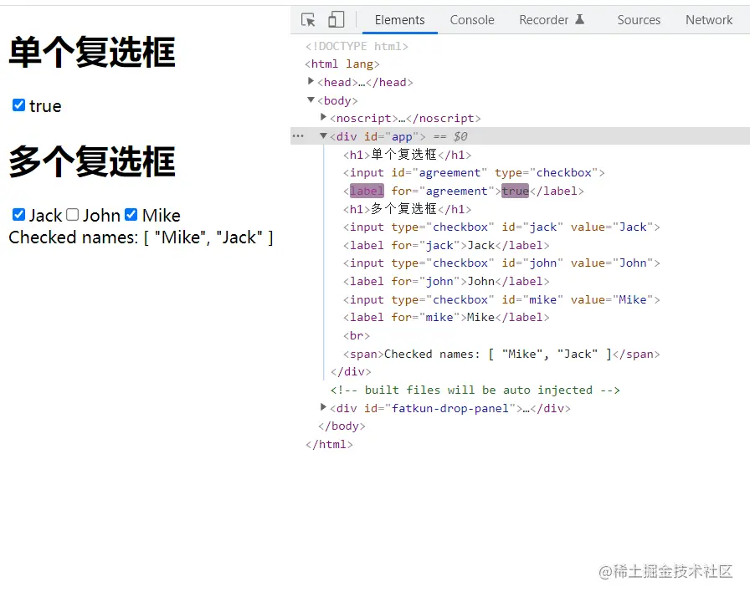This screenshot has height=597, width=750.
Task: Click the Recorder flask icon
Action: [579, 19]
